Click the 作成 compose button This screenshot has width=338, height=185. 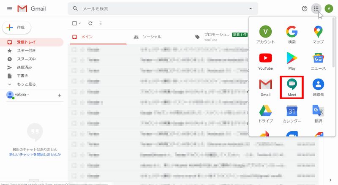click(16, 27)
